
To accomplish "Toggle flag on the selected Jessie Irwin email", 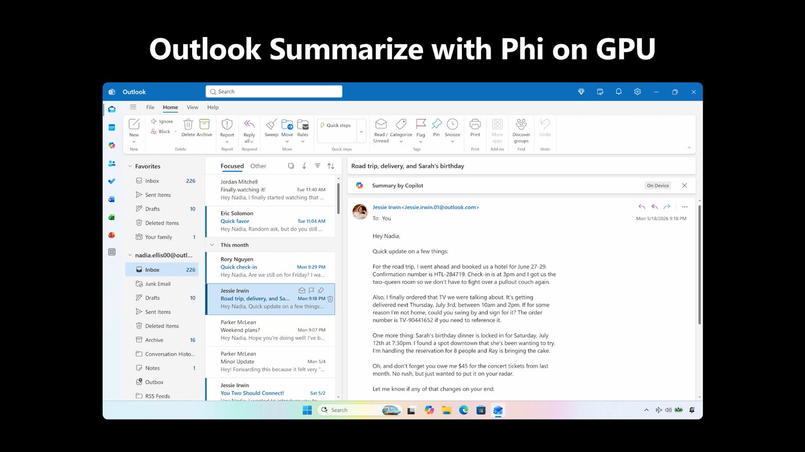I will pyautogui.click(x=312, y=291).
